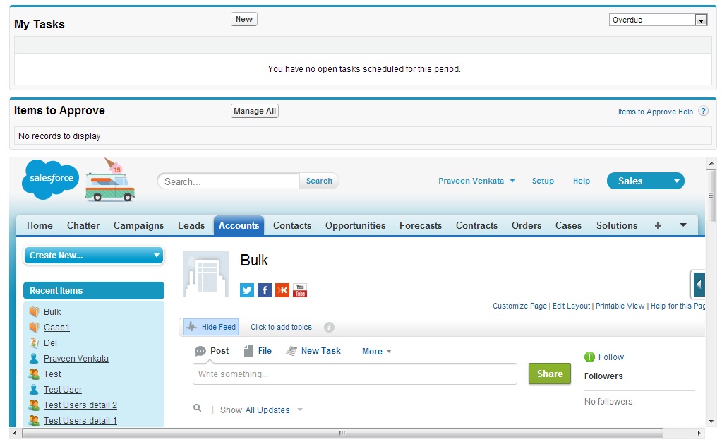Open the Help link in header

pyautogui.click(x=582, y=181)
